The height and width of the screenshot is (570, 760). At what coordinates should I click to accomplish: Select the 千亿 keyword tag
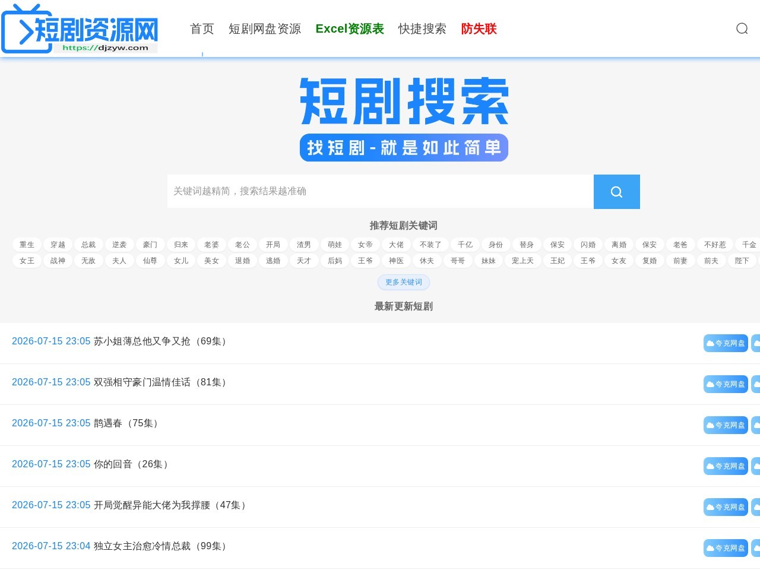pyautogui.click(x=465, y=245)
